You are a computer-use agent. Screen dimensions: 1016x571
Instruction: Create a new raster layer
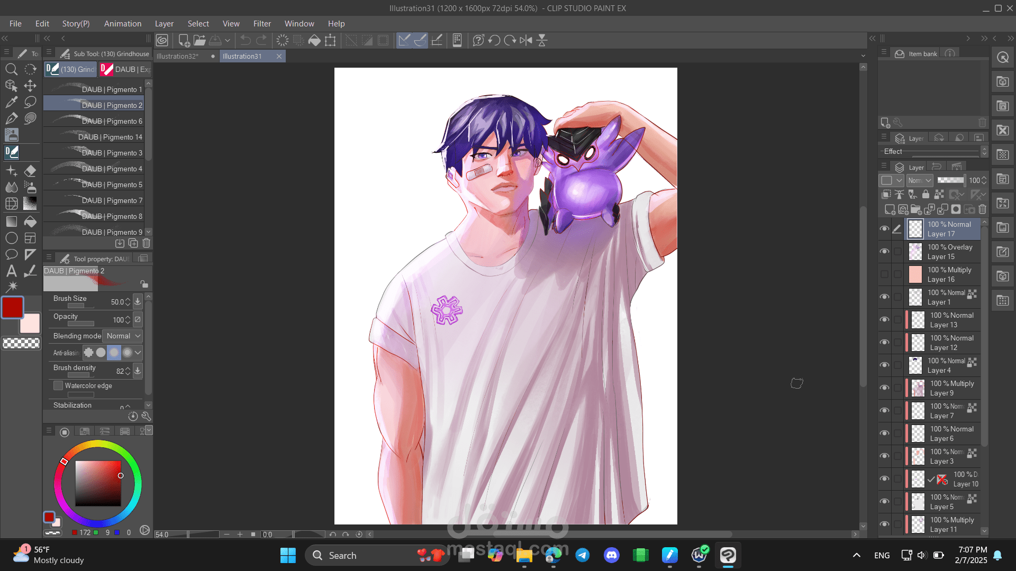[890, 209]
